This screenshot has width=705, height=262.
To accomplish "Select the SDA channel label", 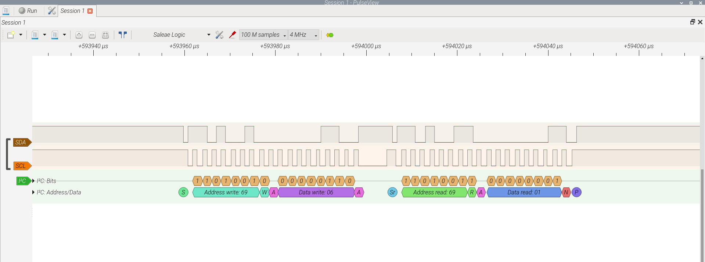I will point(22,142).
